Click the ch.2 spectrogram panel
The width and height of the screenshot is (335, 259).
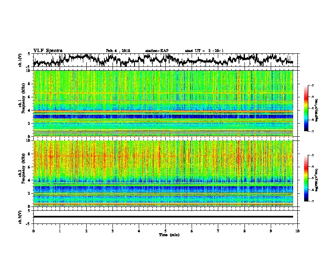click(x=163, y=174)
